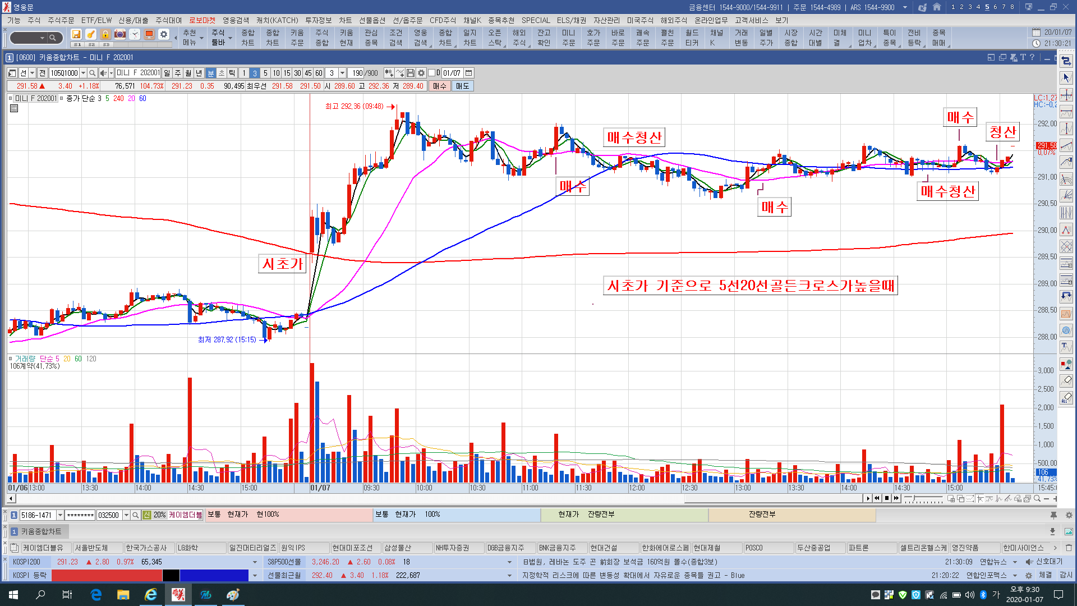This screenshot has height=606, width=1077.
Task: Toggle the D checkbox next to date field
Action: pyautogui.click(x=432, y=73)
